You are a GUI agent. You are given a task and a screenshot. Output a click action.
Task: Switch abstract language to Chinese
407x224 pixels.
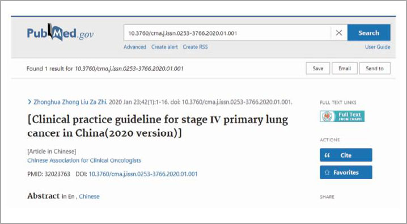(89, 196)
